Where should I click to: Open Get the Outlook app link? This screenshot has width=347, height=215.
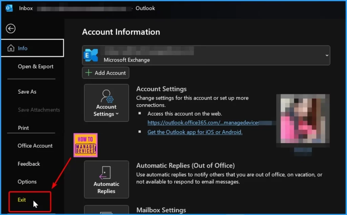tap(195, 132)
